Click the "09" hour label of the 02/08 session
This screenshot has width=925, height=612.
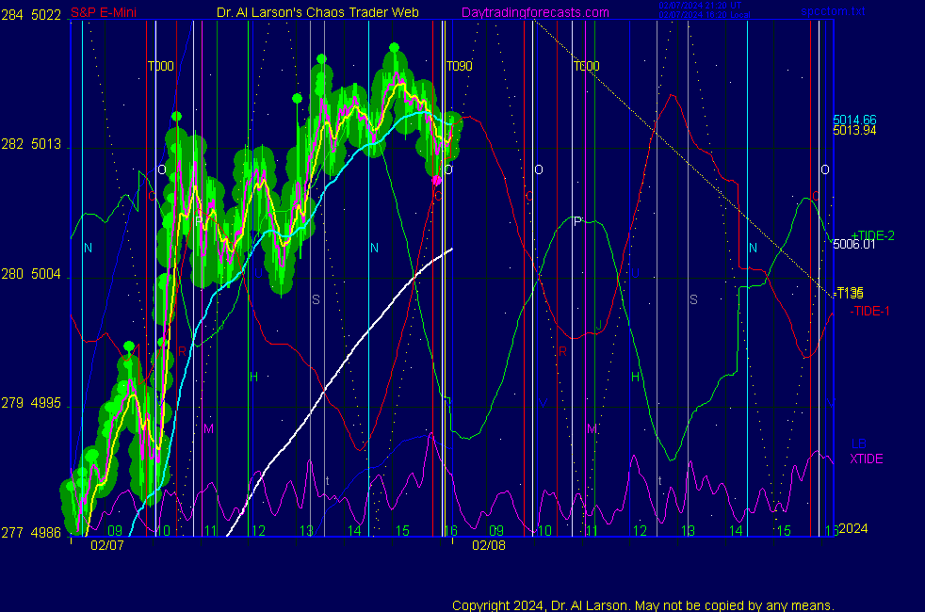click(x=496, y=531)
